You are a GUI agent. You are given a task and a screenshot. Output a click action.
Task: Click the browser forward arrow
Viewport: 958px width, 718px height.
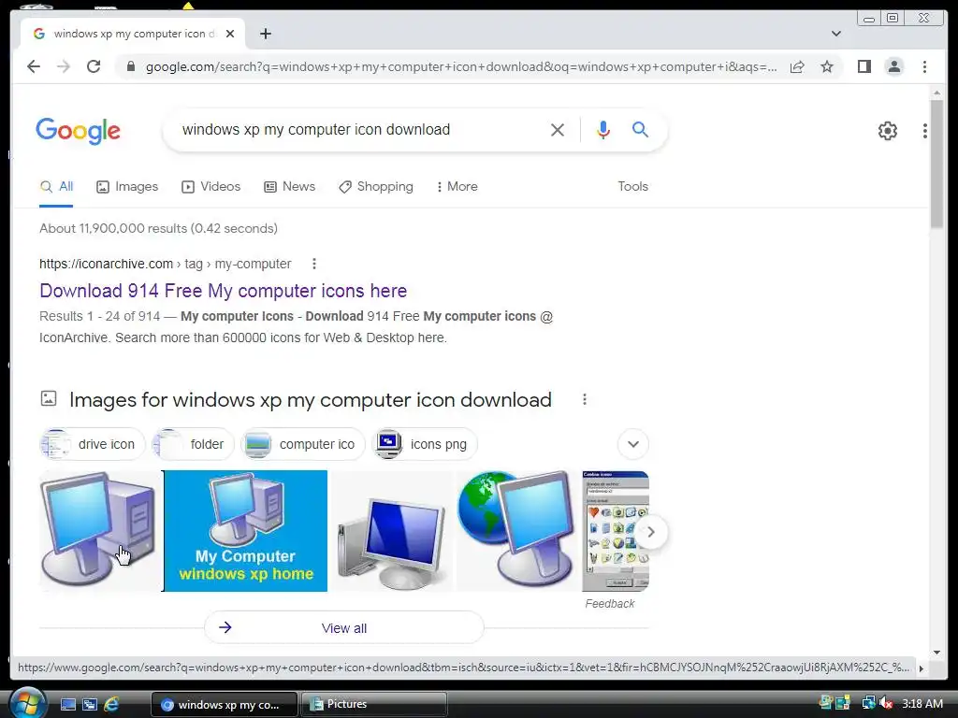pos(64,66)
